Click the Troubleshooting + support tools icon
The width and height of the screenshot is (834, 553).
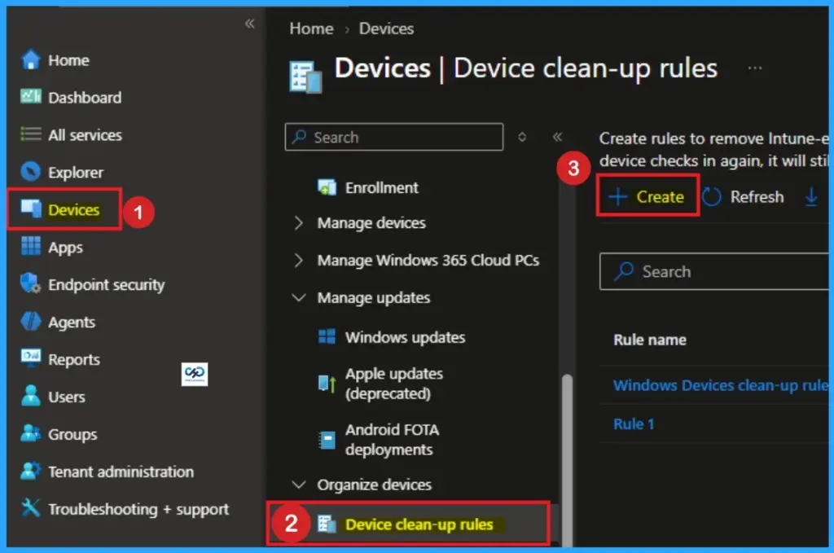tap(31, 508)
